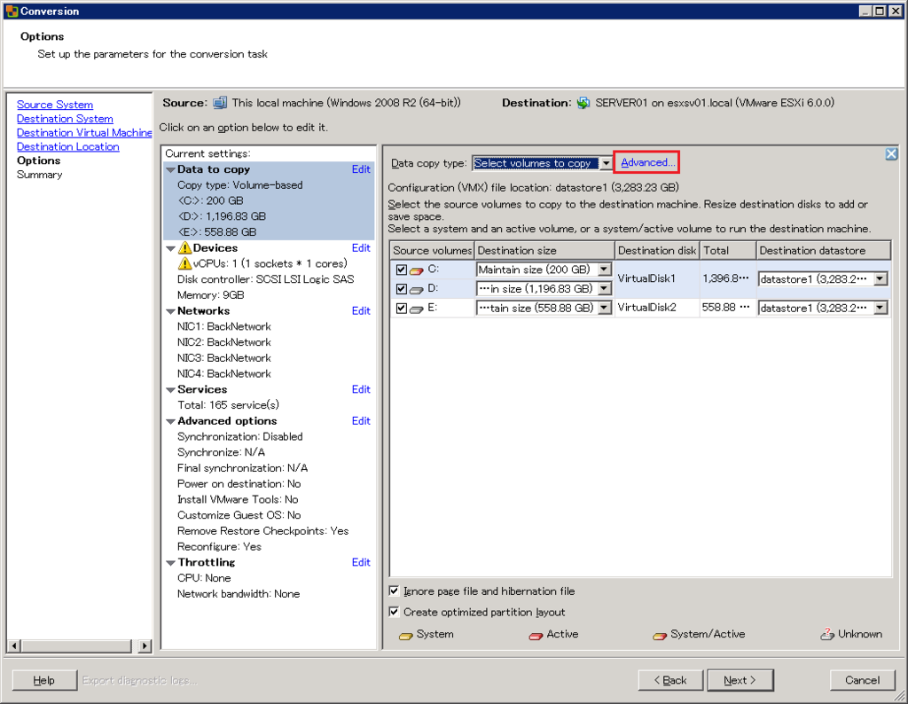Image resolution: width=908 pixels, height=704 pixels.
Task: Select the Options step
Action: pos(39,160)
